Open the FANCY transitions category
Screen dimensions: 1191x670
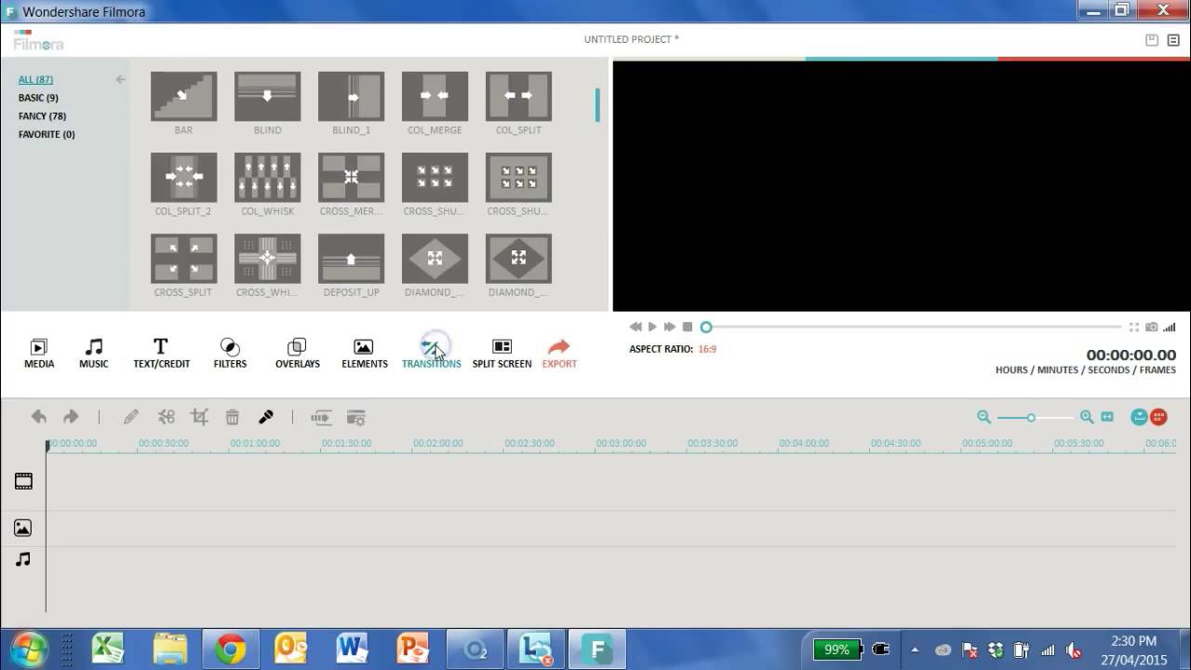[42, 115]
